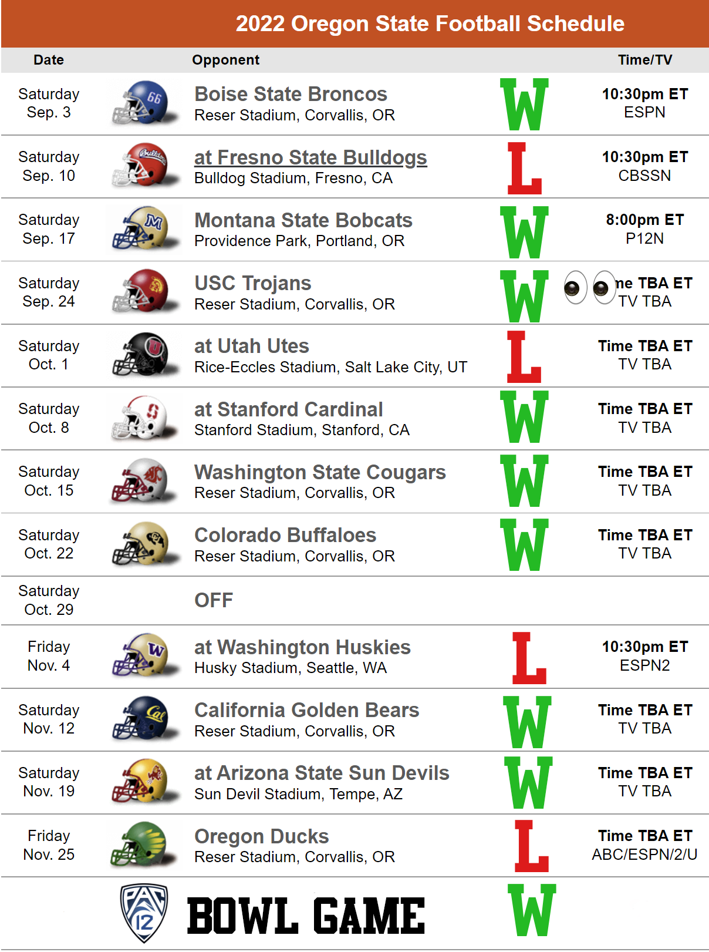Click the Date column header

tap(49, 60)
